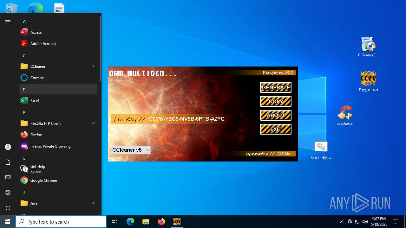Open Settings gear in Start sidebar
This screenshot has width=406, height=228.
[x=8, y=193]
